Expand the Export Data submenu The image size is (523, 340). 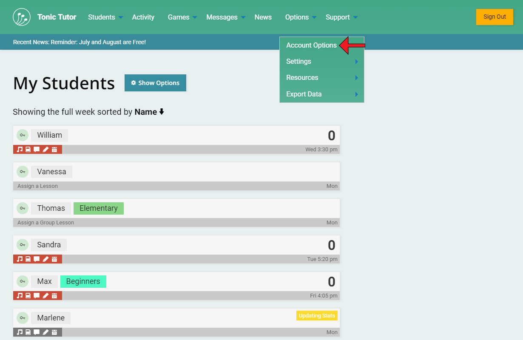(321, 94)
